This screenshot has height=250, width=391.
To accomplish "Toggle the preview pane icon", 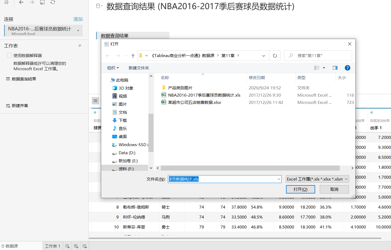I will [x=335, y=68].
